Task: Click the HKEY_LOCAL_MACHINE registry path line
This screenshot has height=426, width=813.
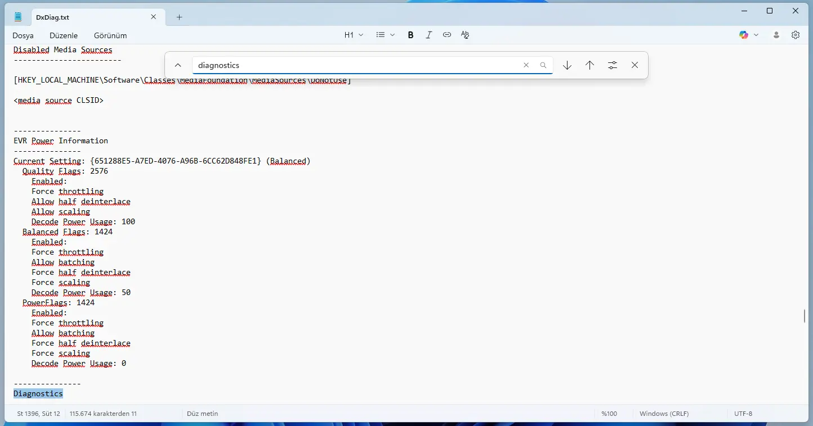Action: click(x=182, y=80)
